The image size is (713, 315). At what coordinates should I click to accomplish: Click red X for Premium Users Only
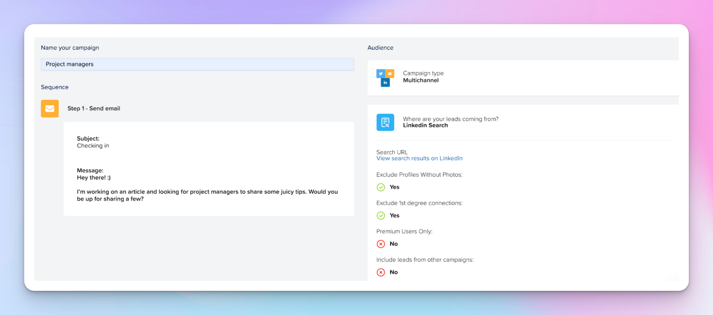tap(381, 244)
